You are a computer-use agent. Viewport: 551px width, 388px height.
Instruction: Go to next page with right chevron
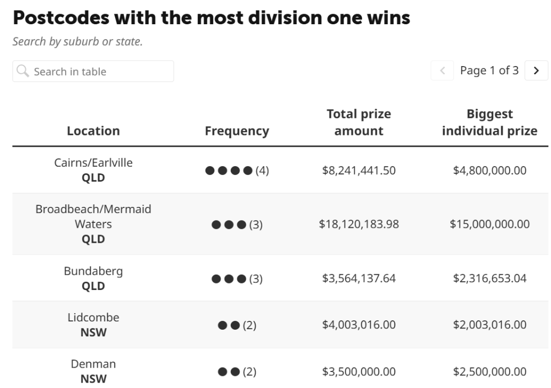point(536,70)
